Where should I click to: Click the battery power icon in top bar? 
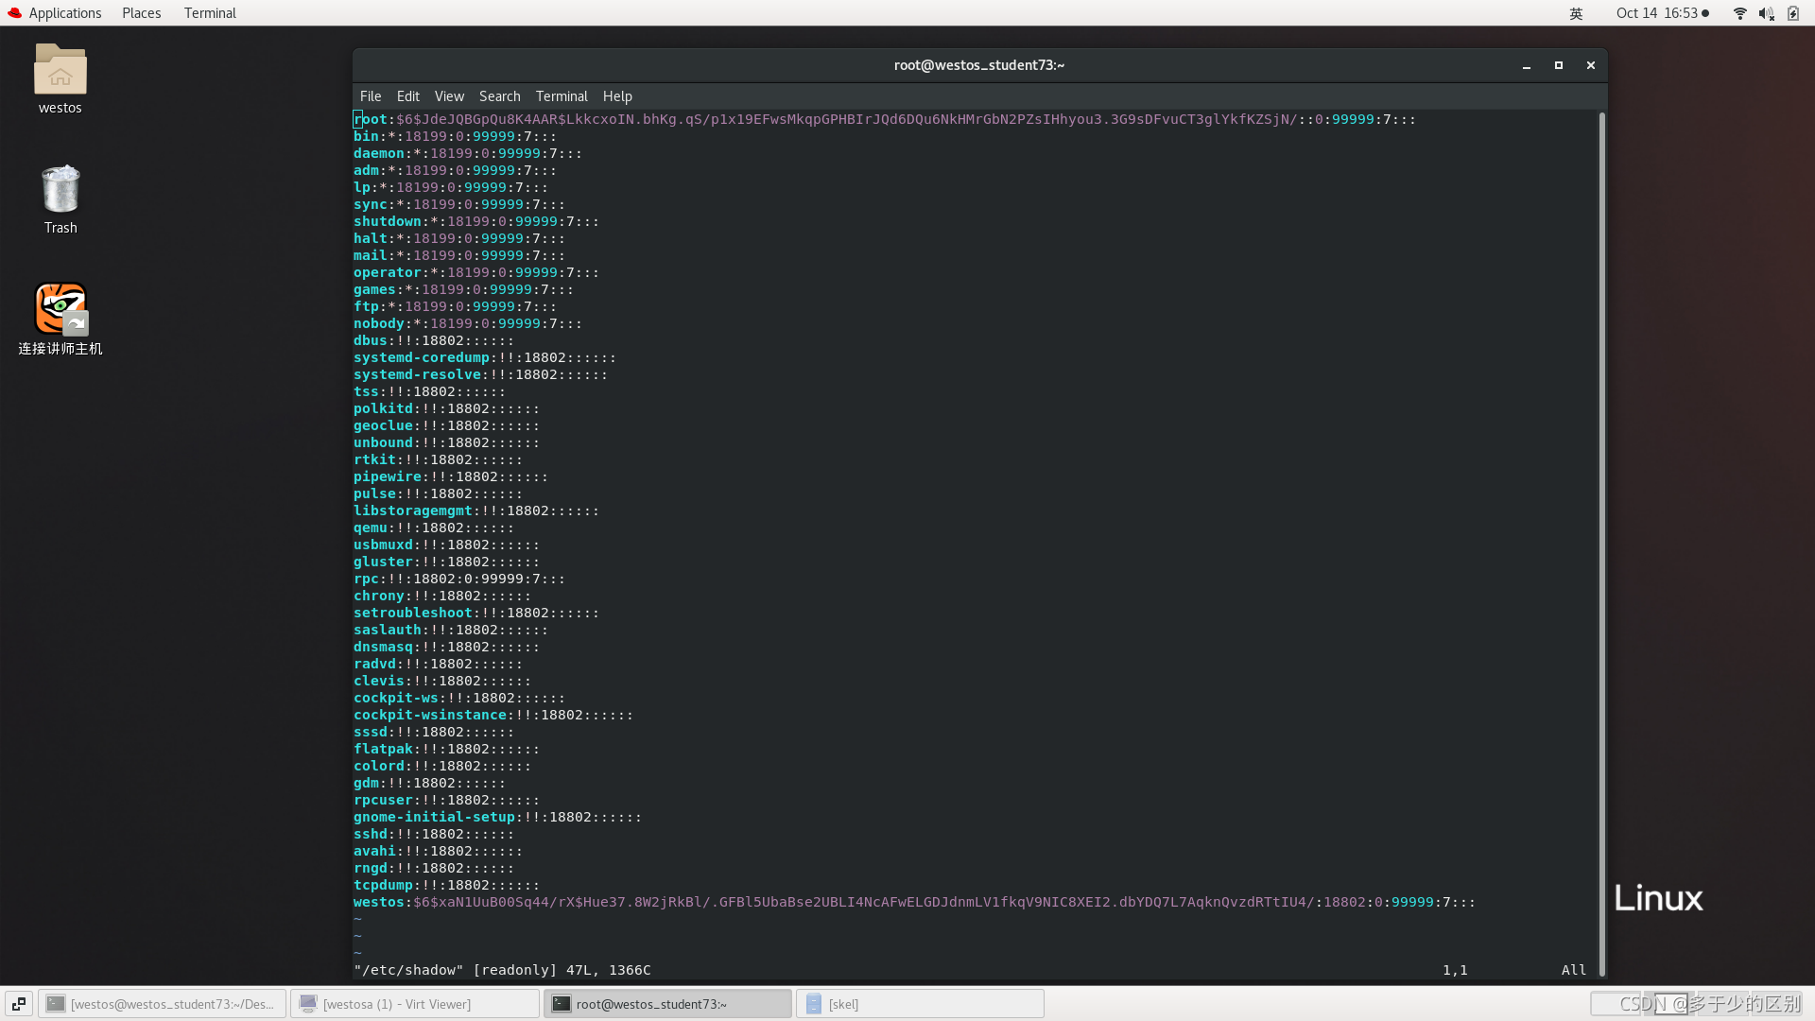[x=1793, y=13]
